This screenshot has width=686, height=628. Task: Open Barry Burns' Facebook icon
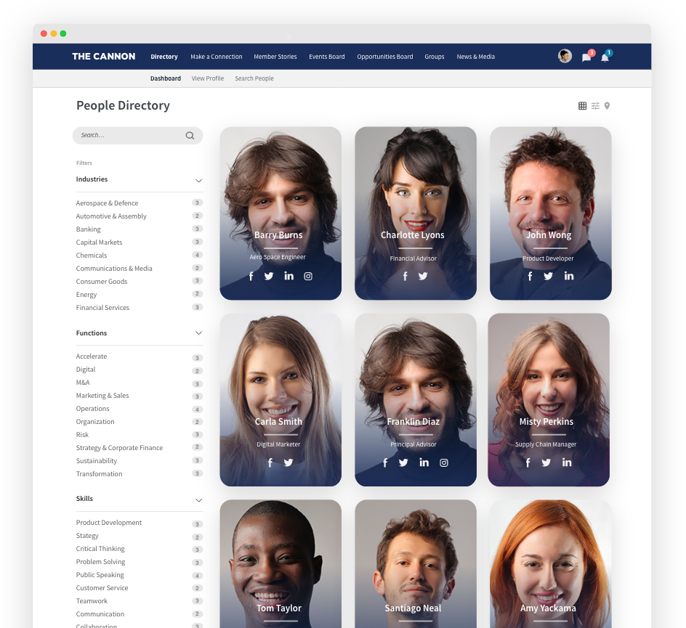pyautogui.click(x=251, y=276)
